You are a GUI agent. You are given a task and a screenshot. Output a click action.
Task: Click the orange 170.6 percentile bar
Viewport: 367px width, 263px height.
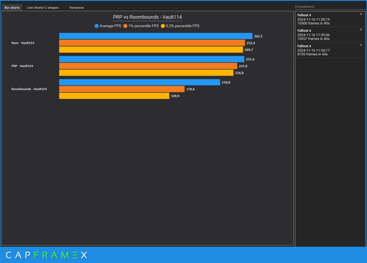122,89
